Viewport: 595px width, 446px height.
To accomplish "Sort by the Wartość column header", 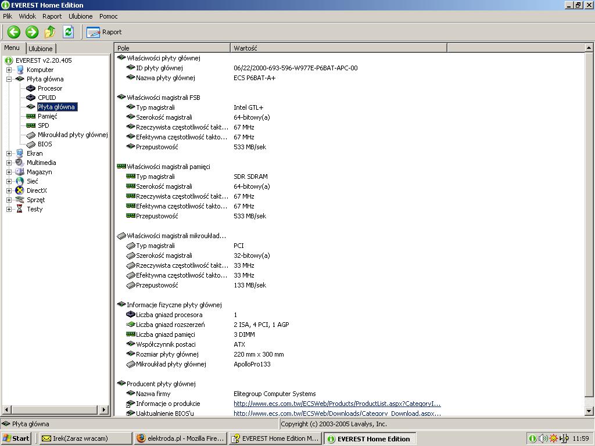I will pyautogui.click(x=339, y=48).
